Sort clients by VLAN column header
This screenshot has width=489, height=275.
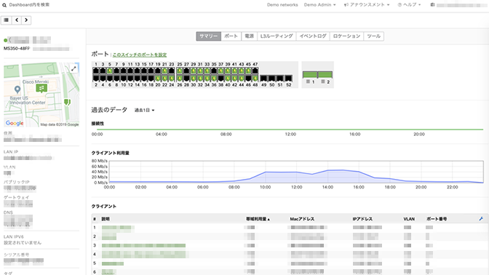409,219
